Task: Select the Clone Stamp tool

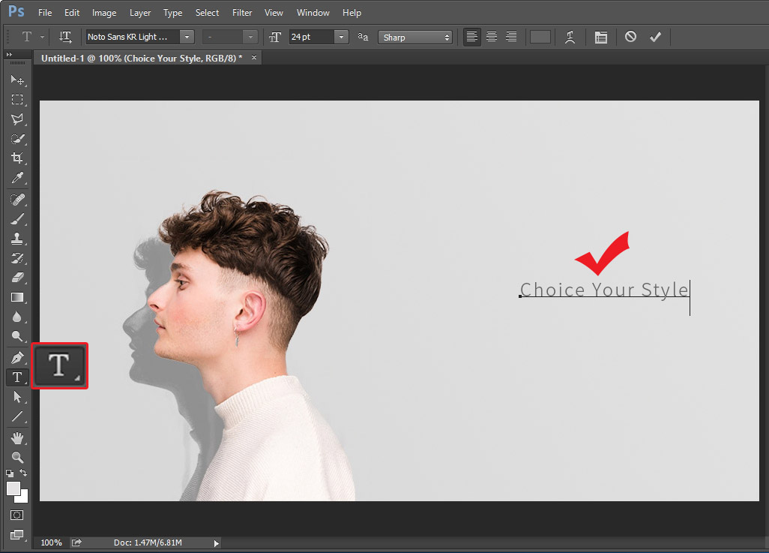Action: (x=17, y=239)
